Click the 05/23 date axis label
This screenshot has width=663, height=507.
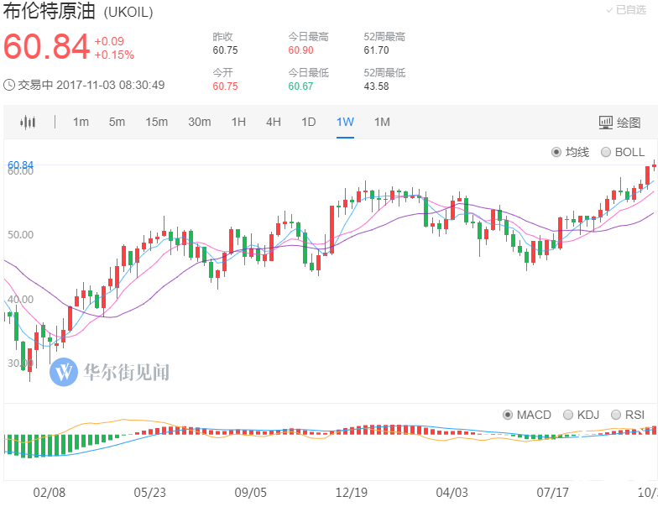click(149, 493)
